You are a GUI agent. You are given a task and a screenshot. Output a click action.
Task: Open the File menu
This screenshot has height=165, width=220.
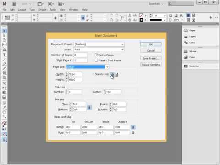pyautogui.click(x=5, y=10)
